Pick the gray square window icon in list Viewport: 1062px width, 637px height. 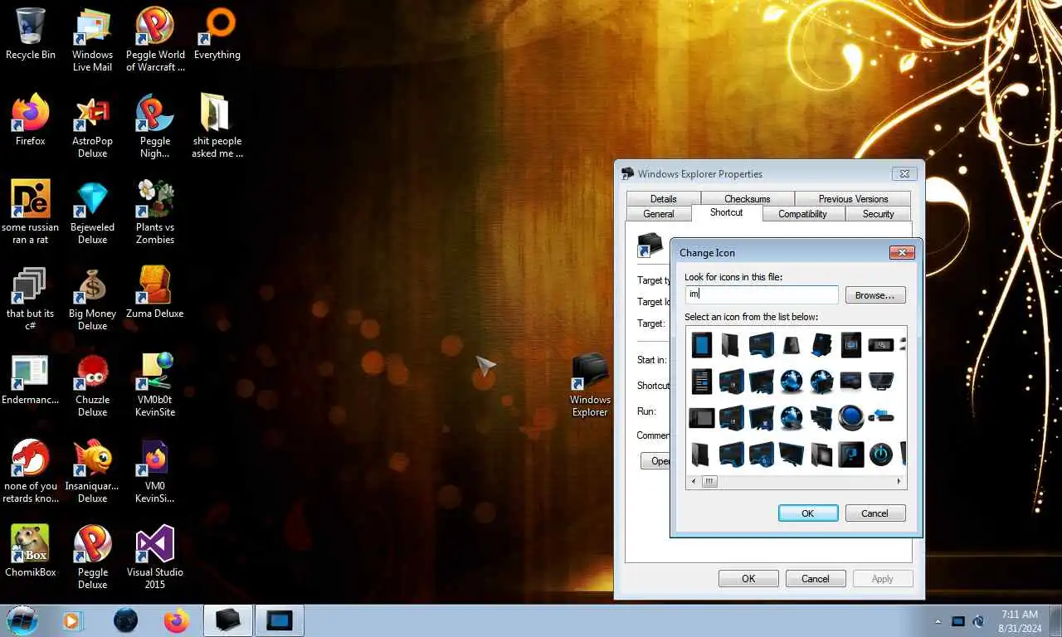(702, 417)
